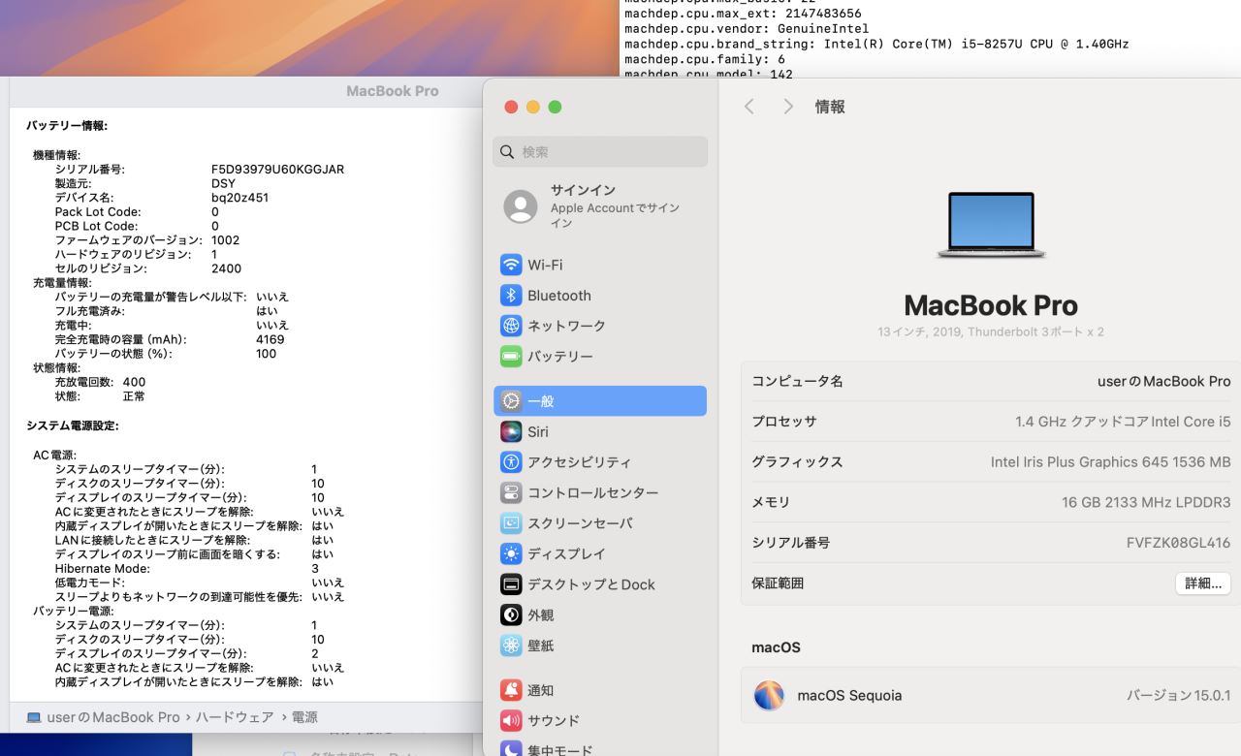Click the スクリーンセーバ icon
This screenshot has width=1241, height=756.
[x=511, y=523]
